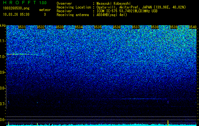This screenshot has height=126, width=199.
Task: Click the 0533 time marker
Action: 60,27
